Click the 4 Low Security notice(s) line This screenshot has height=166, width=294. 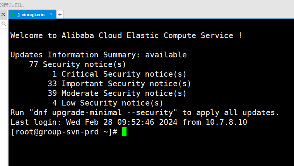[x=108, y=103]
